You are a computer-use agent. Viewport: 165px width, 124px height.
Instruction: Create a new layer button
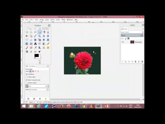click(122, 62)
